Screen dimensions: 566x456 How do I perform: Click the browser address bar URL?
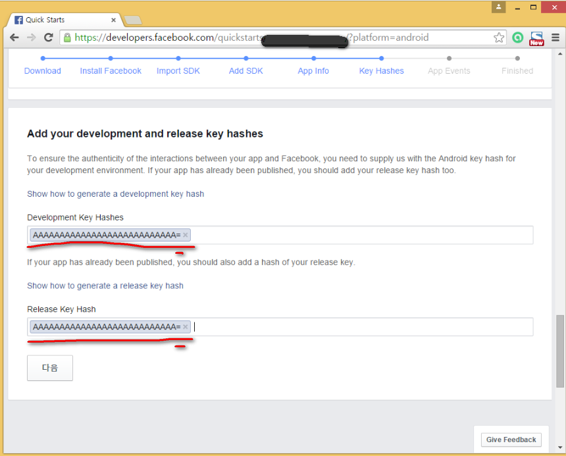tap(282, 38)
